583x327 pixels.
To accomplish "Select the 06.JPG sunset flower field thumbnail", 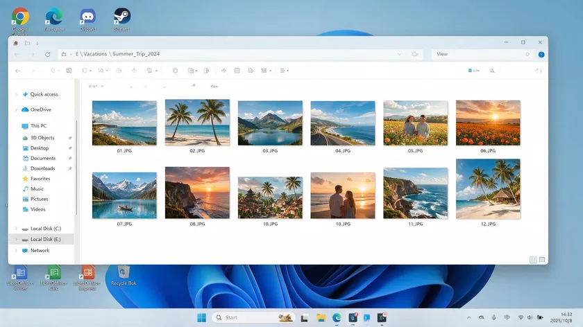I will 488,123.
